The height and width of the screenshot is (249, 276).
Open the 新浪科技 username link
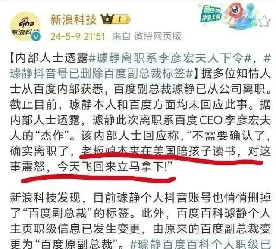(x=74, y=19)
